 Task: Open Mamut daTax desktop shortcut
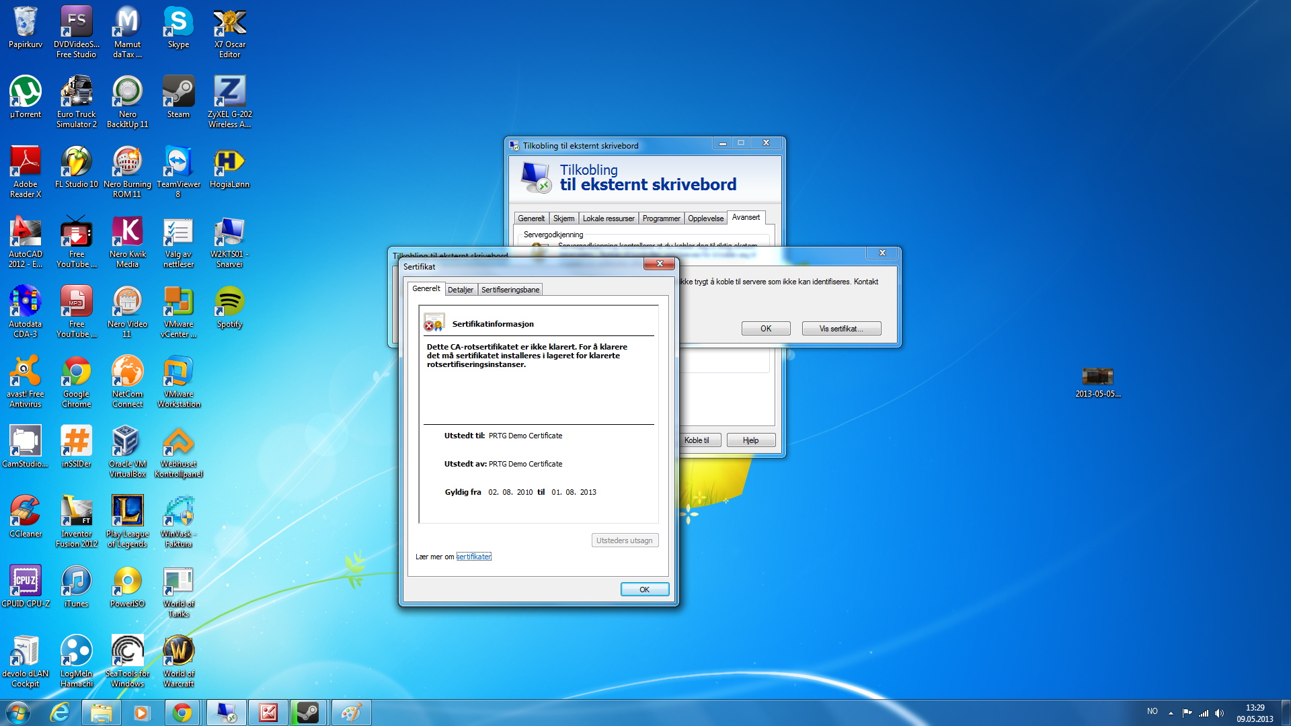(128, 32)
